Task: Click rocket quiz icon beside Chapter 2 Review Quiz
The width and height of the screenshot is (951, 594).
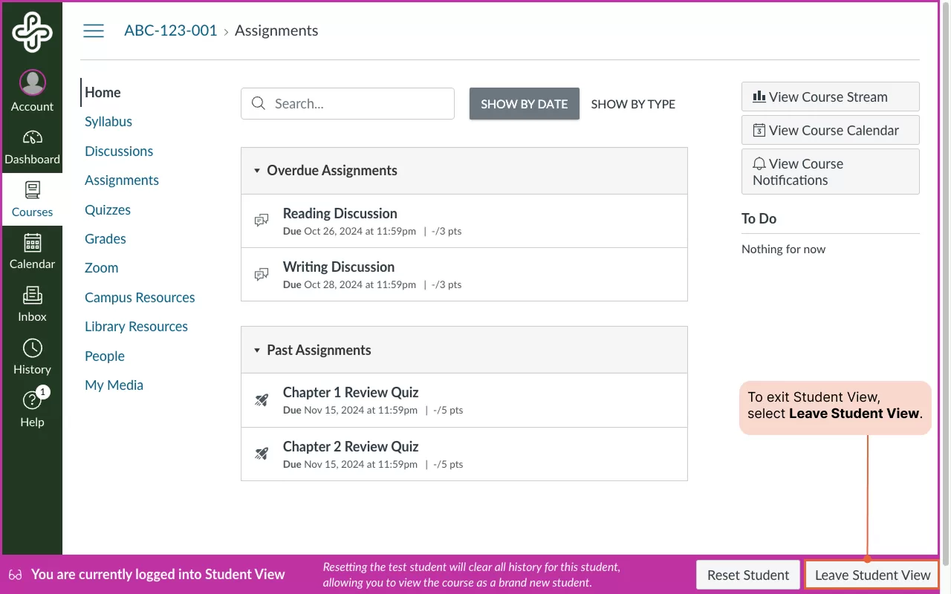Action: [x=262, y=454]
